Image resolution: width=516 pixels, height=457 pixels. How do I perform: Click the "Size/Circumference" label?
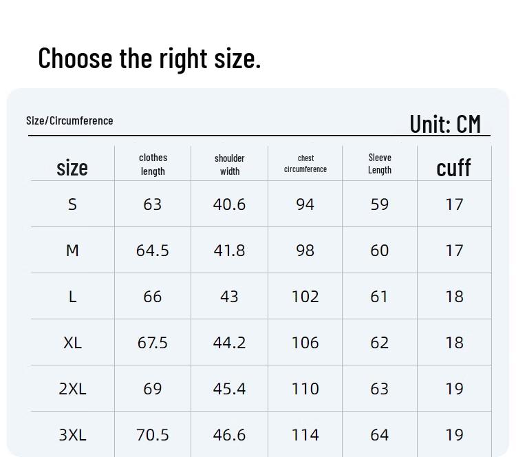click(x=69, y=120)
